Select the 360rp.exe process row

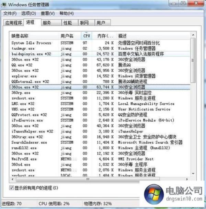100,93
